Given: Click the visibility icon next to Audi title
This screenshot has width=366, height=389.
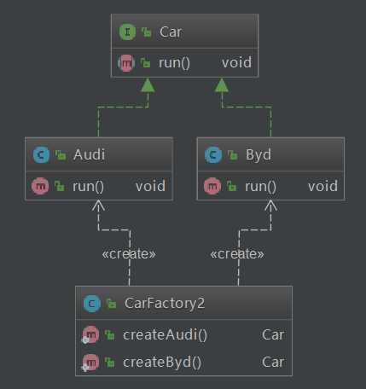Looking at the screenshot, I should pyautogui.click(x=61, y=155).
